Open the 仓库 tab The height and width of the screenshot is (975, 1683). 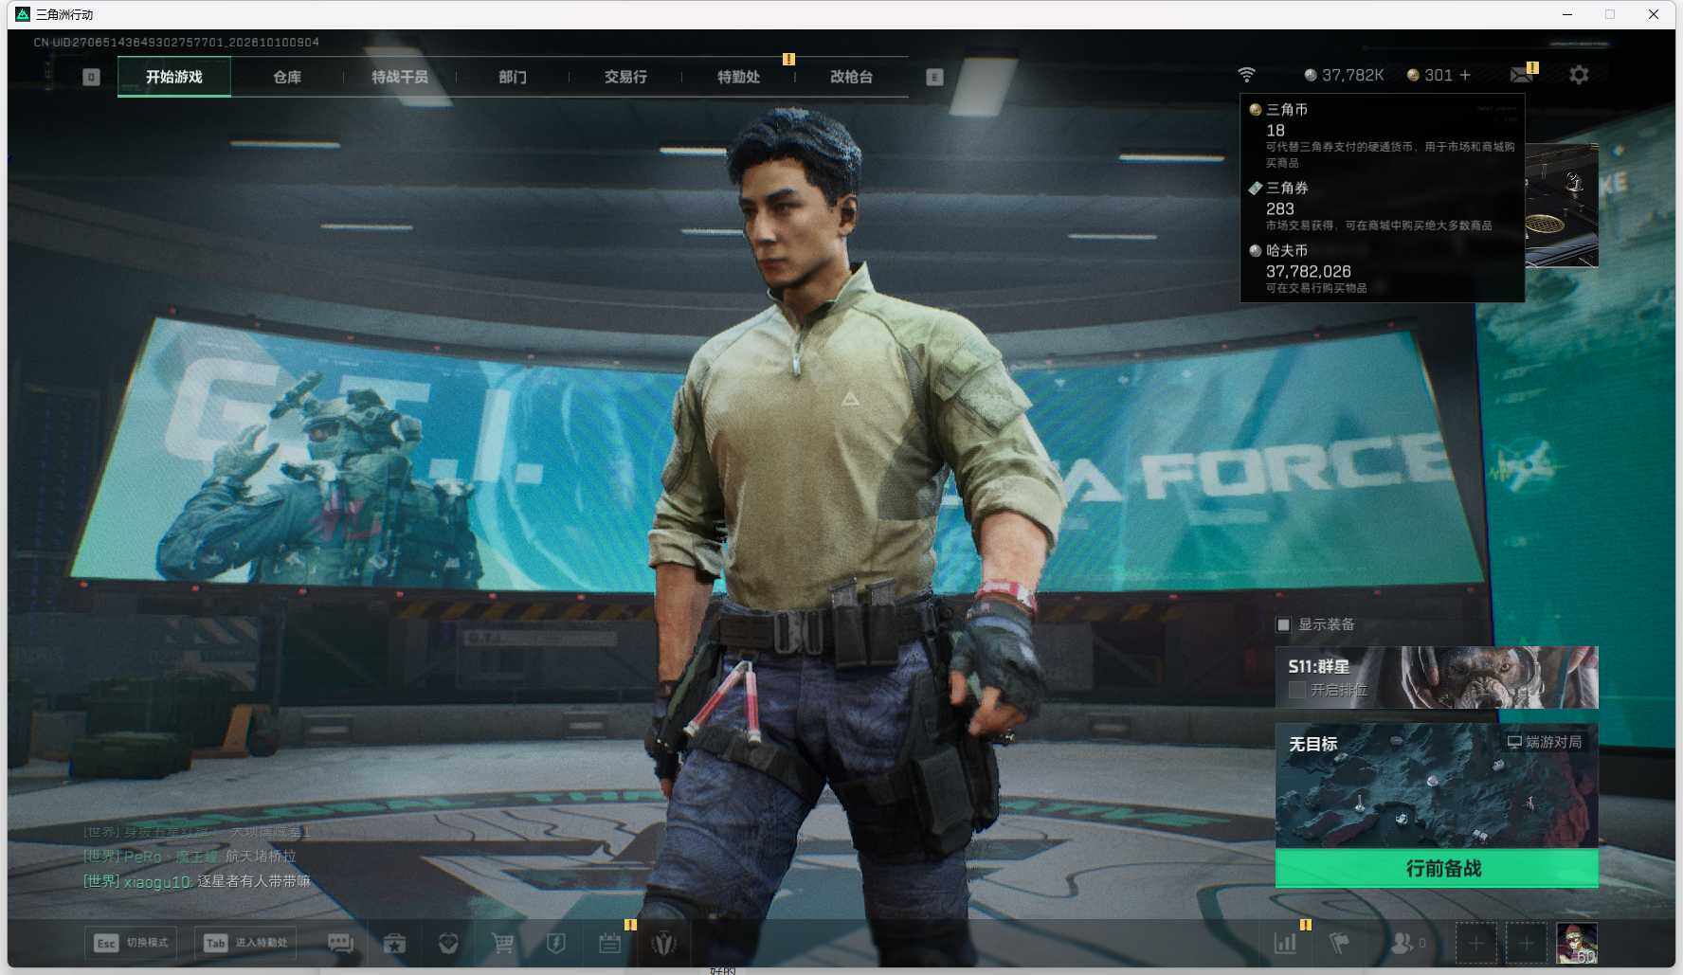pos(287,77)
